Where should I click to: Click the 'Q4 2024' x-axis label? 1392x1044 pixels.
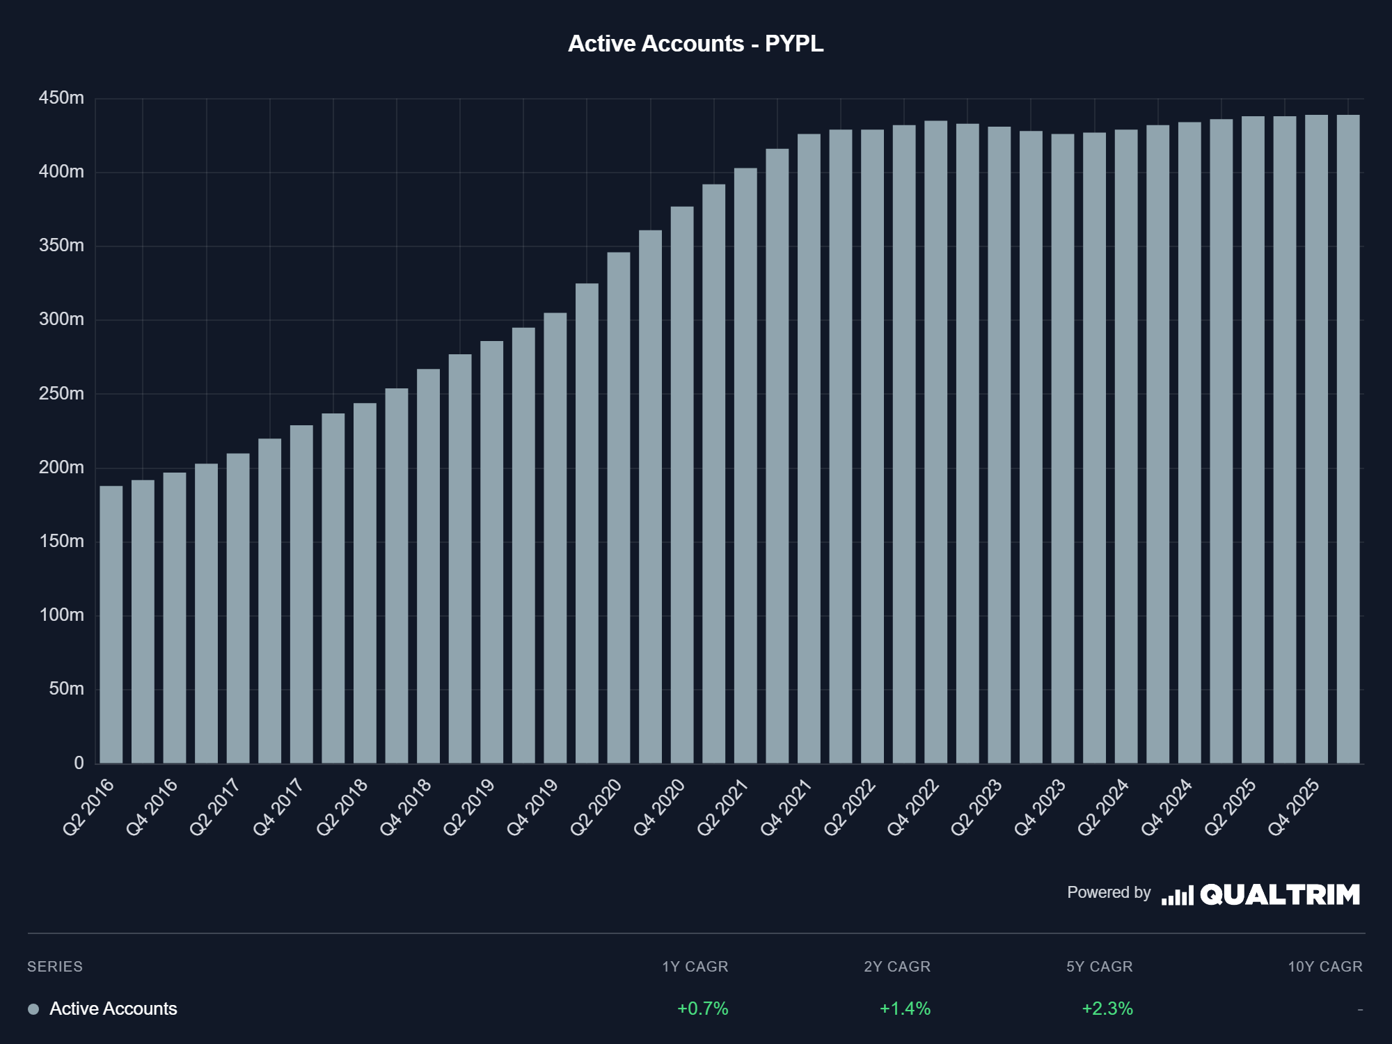(x=1166, y=807)
